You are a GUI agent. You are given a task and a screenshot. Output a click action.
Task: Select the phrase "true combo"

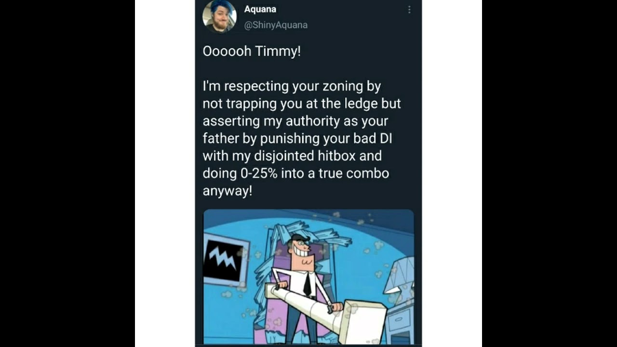[353, 173]
